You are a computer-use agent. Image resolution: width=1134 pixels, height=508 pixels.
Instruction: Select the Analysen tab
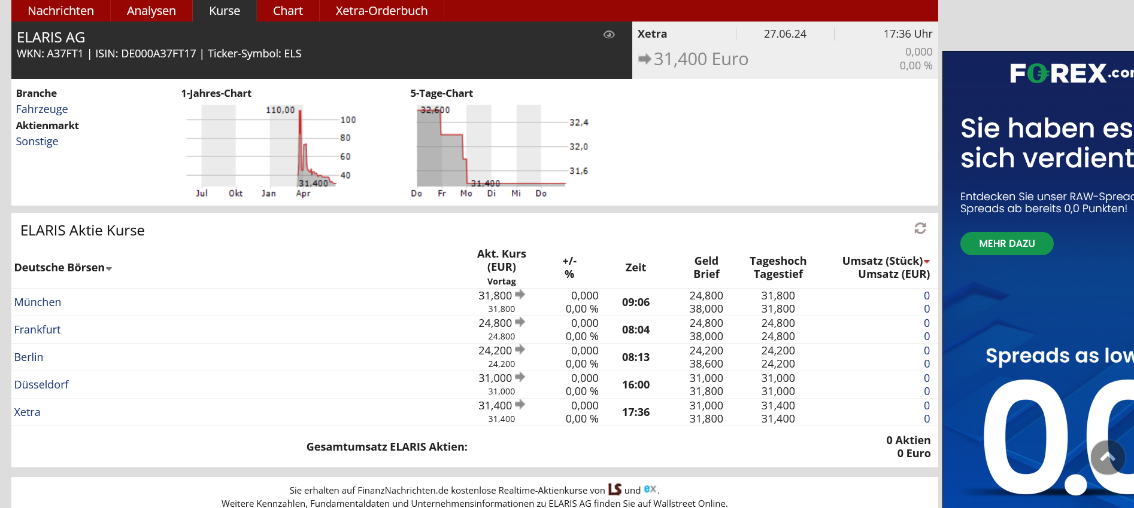[x=151, y=11]
